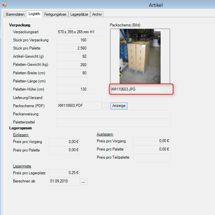Browse for the Packschema image file
This screenshot has height=215, width=215.
pyautogui.click(x=166, y=89)
